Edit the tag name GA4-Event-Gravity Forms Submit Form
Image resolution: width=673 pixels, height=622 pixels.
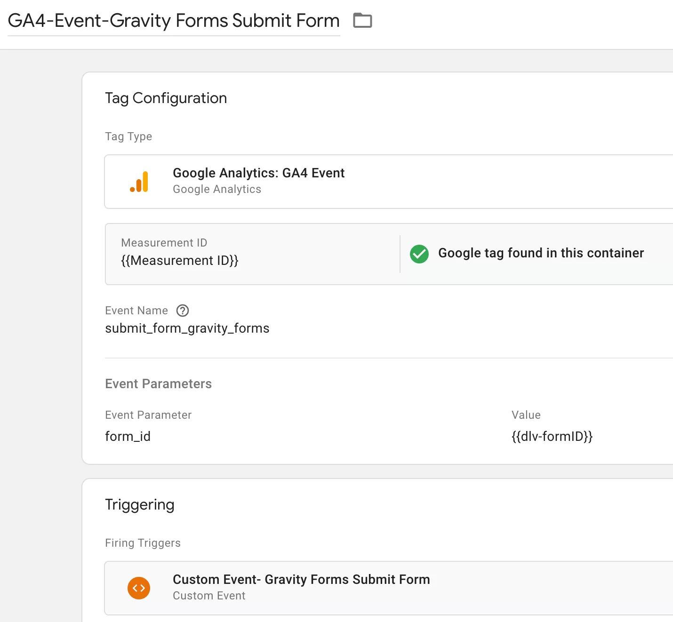coord(174,21)
